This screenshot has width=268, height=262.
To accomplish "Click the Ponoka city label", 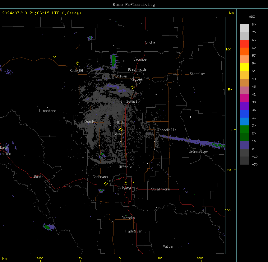I will click(x=149, y=42).
